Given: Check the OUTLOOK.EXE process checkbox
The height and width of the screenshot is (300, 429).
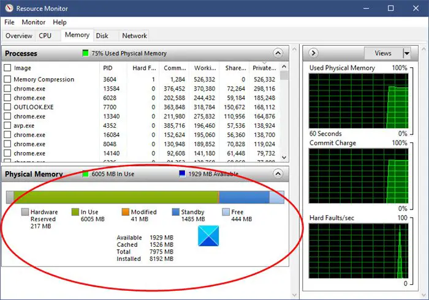Looking at the screenshot, I should [x=7, y=107].
